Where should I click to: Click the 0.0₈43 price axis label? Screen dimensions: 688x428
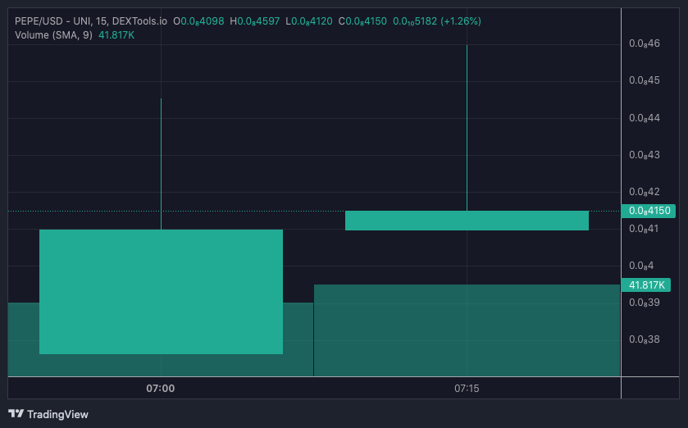(x=644, y=155)
